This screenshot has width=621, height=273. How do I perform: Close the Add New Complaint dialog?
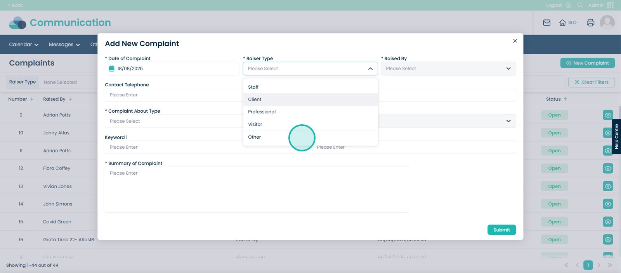(x=515, y=41)
